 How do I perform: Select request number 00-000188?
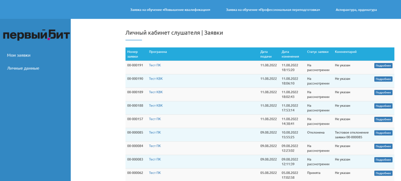(x=135, y=105)
